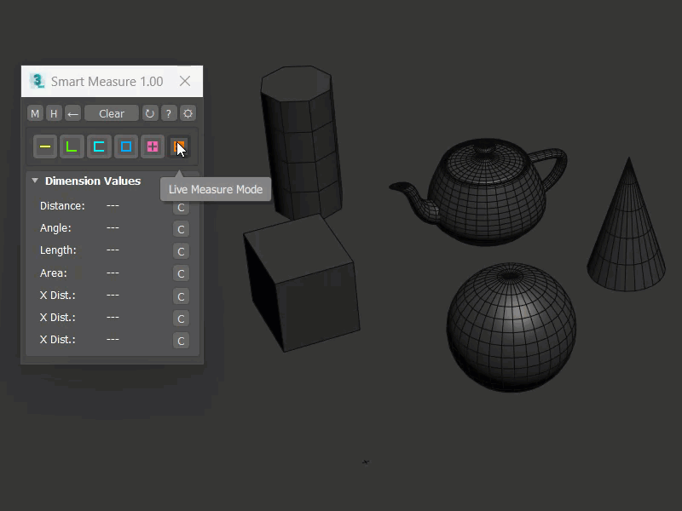Image resolution: width=682 pixels, height=511 pixels.
Task: Toggle the H button in the toolbar
Action: click(54, 113)
